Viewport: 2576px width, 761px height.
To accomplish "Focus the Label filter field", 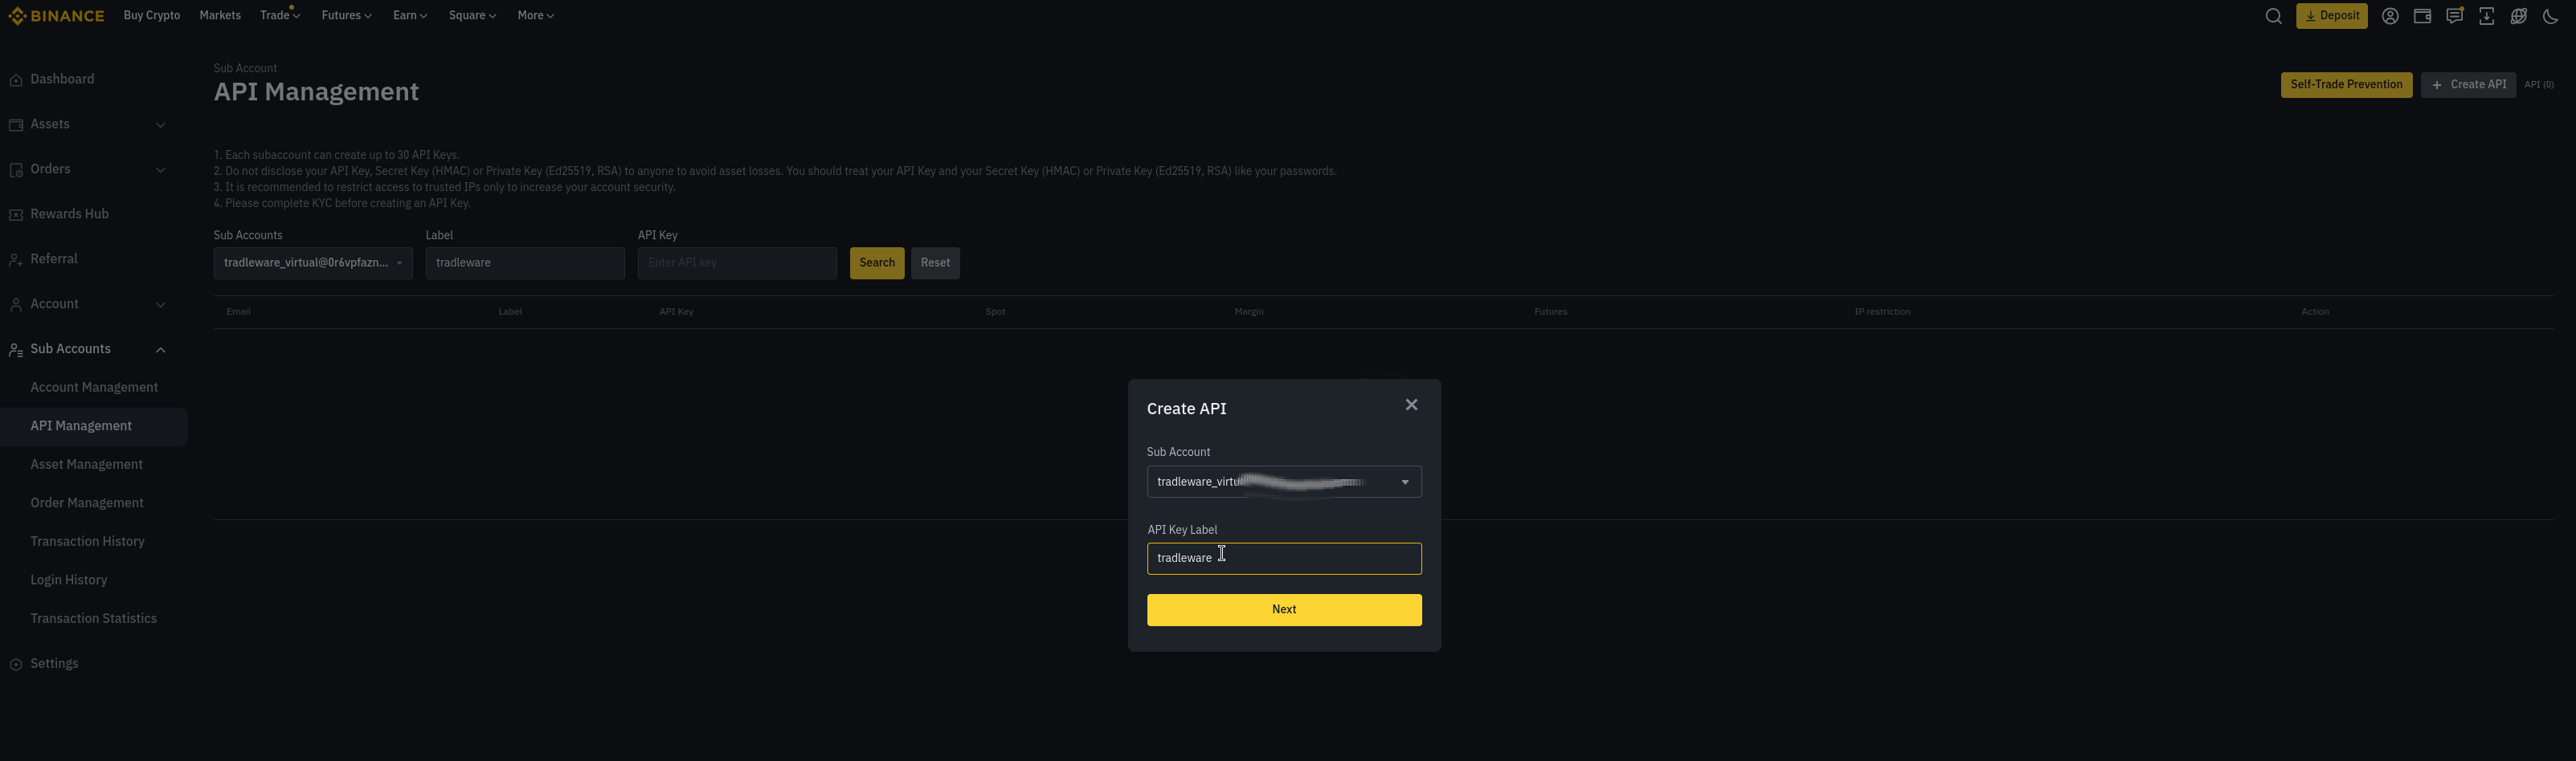I will [x=525, y=263].
